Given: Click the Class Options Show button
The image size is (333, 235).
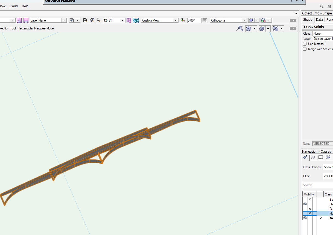Looking at the screenshot, I should [328, 167].
